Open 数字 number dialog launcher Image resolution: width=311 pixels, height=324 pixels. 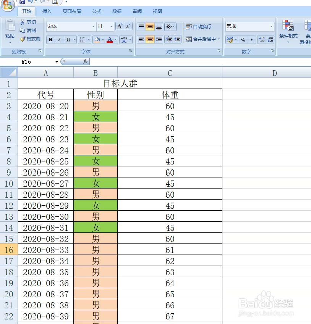pyautogui.click(x=272, y=51)
